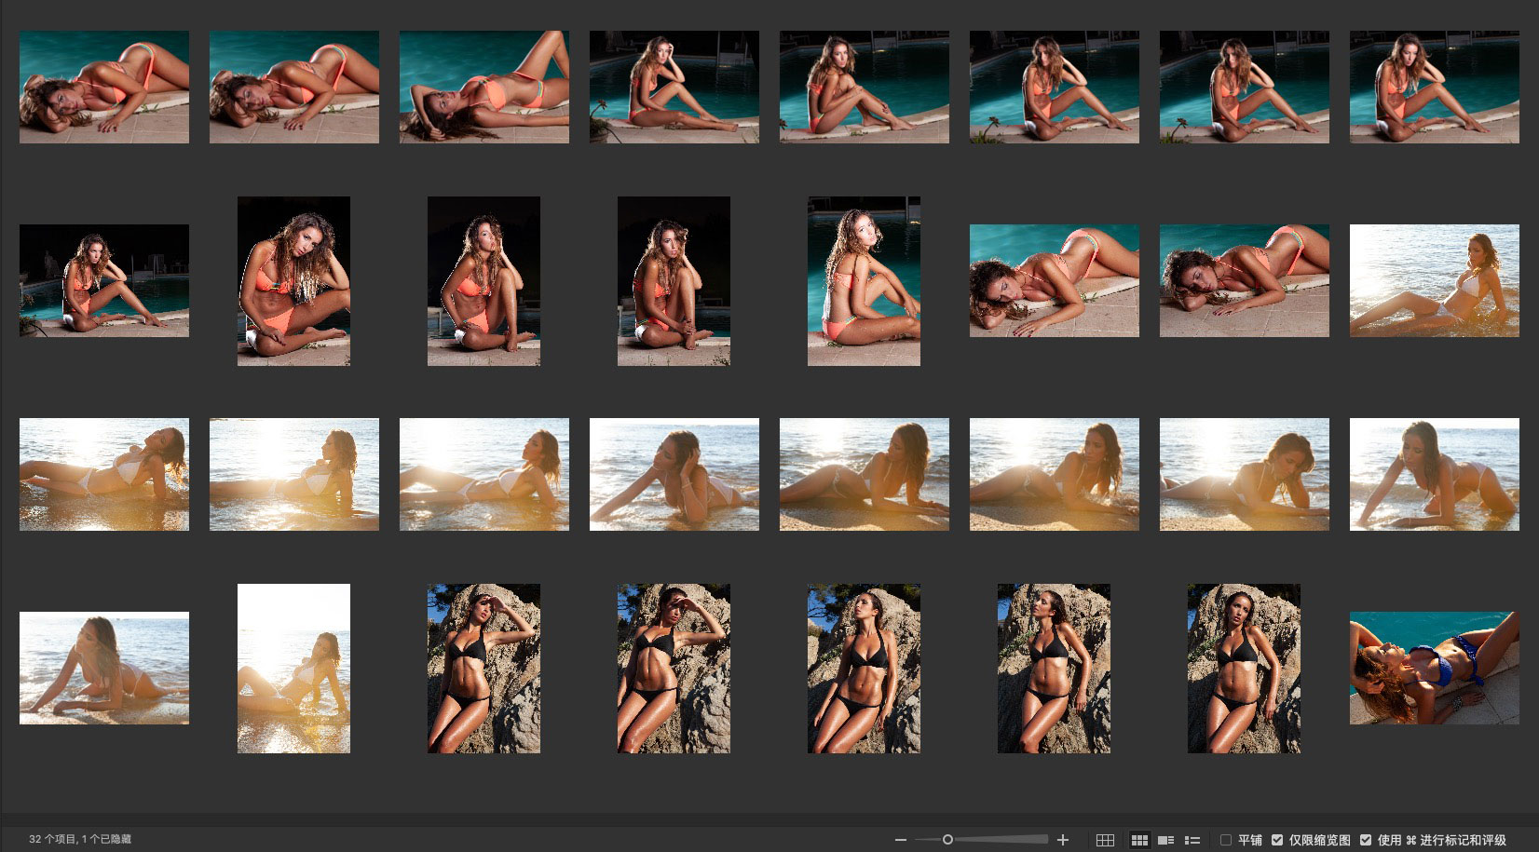This screenshot has height=852, width=1539.
Task: Switch to list view mode
Action: 1192,840
